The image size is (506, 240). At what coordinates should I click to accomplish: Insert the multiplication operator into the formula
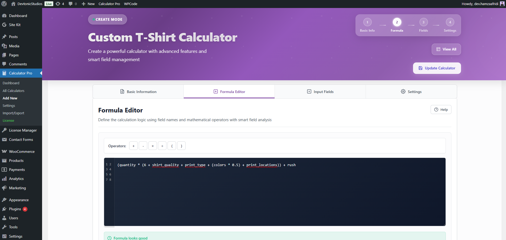(x=153, y=146)
